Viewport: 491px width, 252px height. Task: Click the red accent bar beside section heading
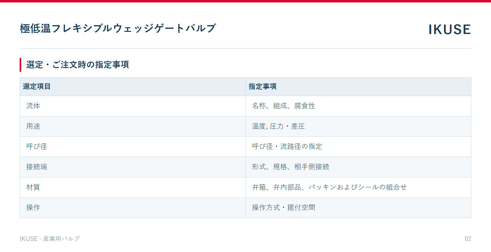(21, 65)
